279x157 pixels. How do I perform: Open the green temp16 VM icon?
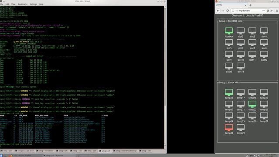click(229, 92)
